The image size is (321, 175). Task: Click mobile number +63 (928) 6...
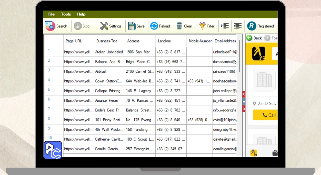[x=199, y=120]
